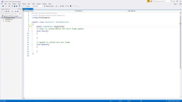The width and height of the screenshot is (182, 102).
Task: Expand the Assets folder node
Action: coord(4,21)
